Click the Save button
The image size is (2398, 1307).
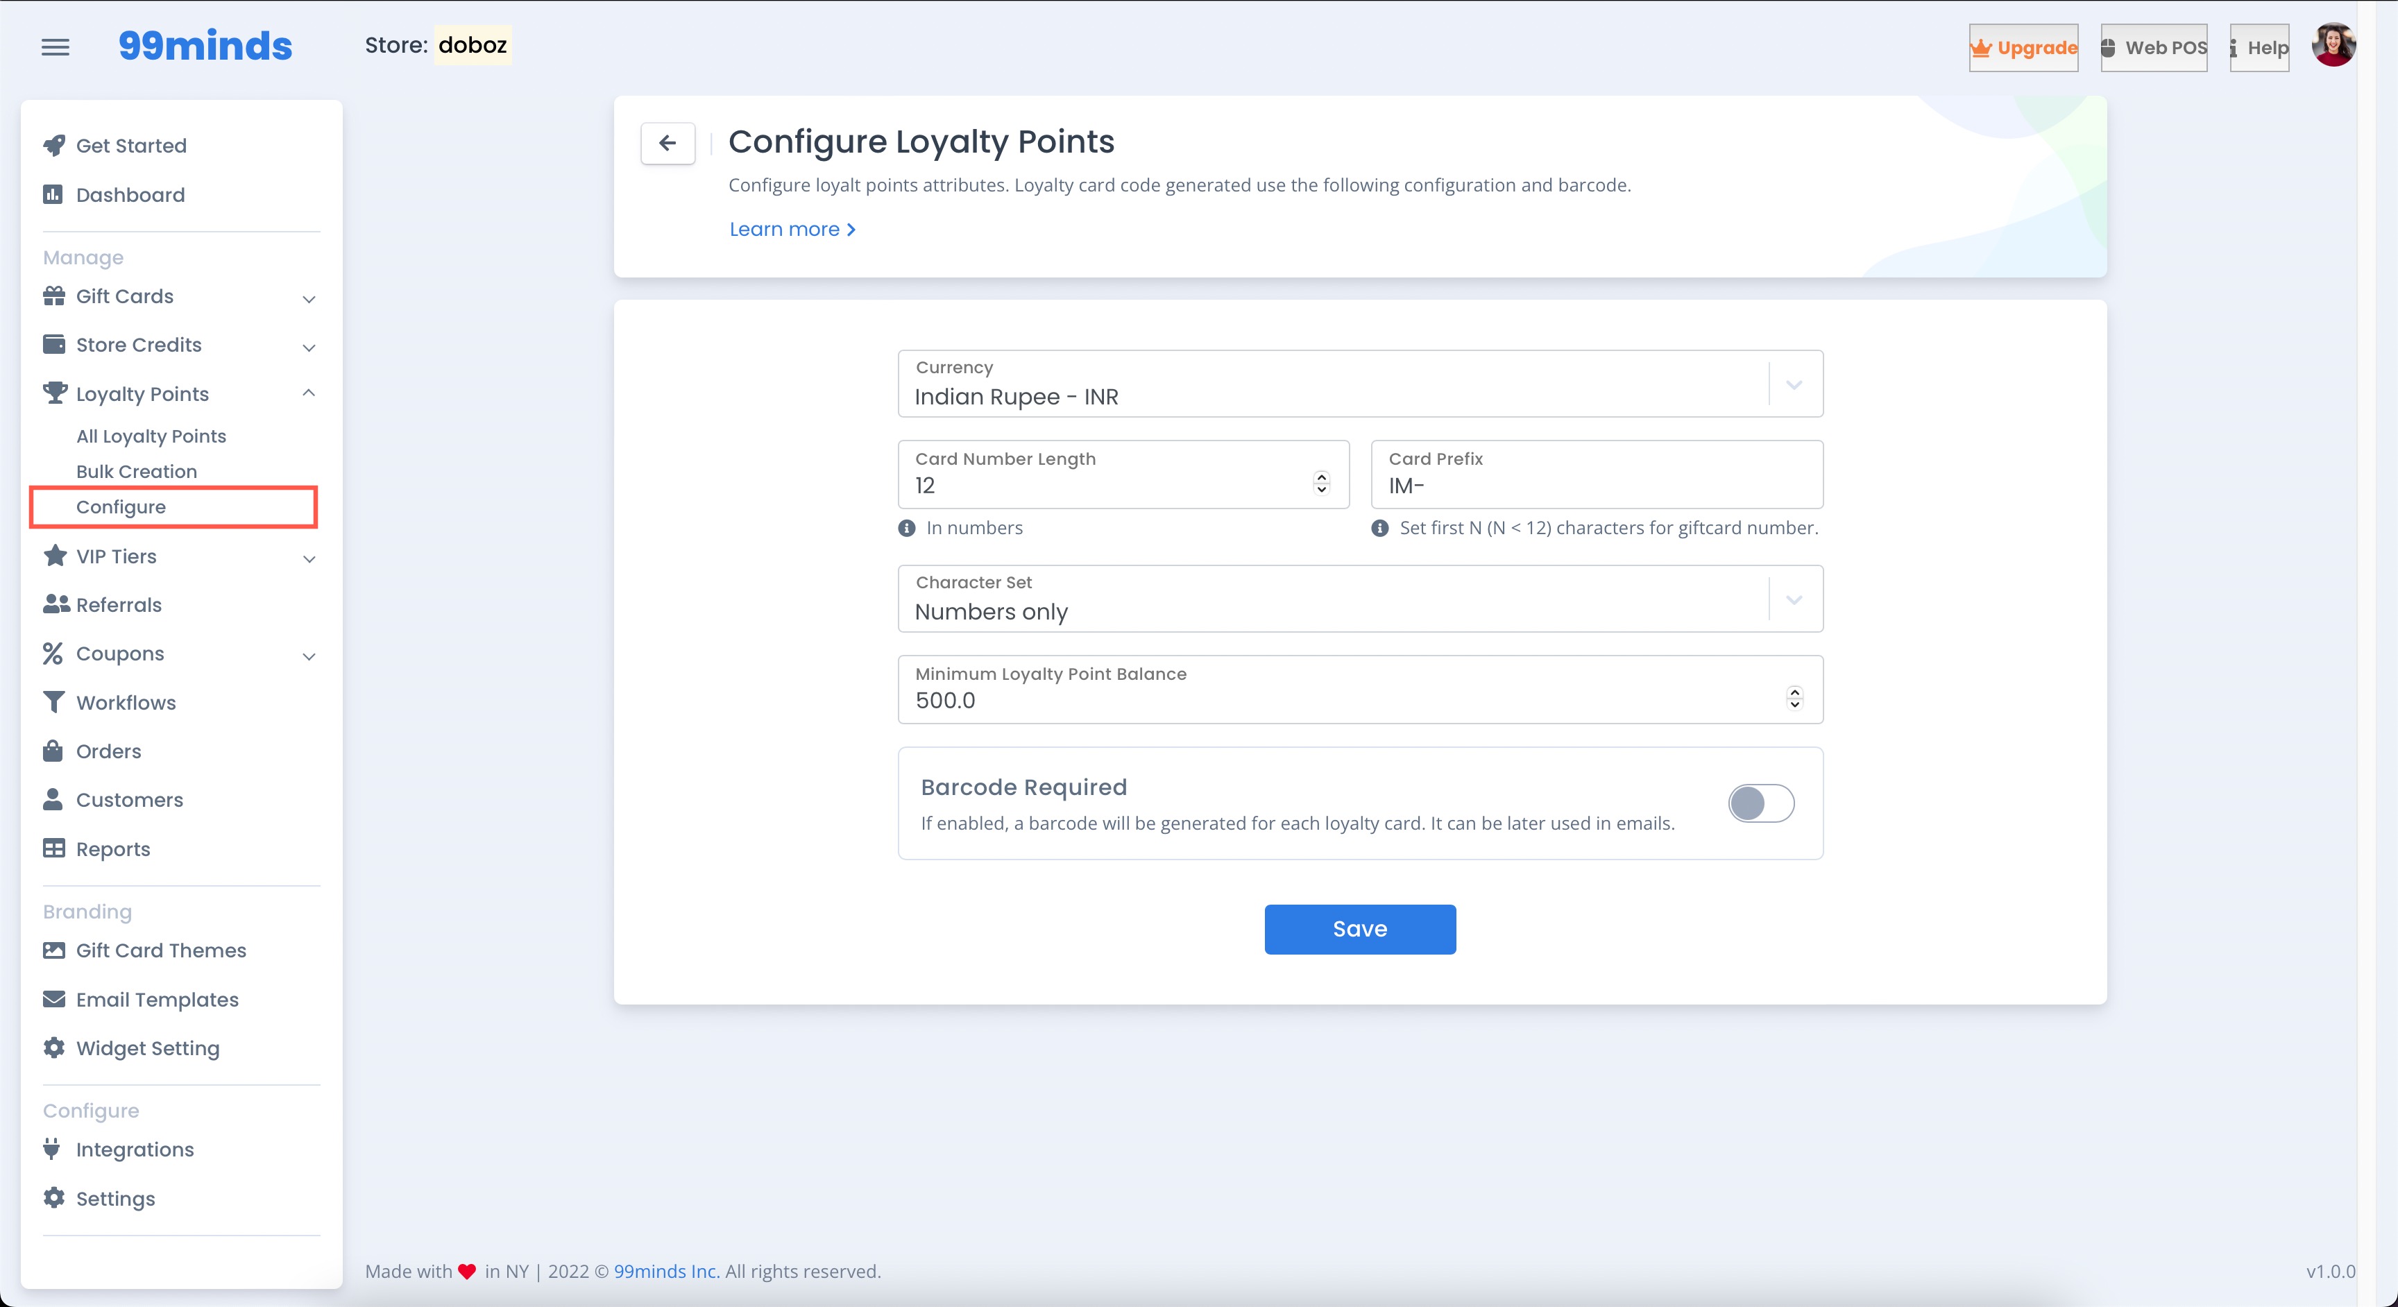[1360, 929]
